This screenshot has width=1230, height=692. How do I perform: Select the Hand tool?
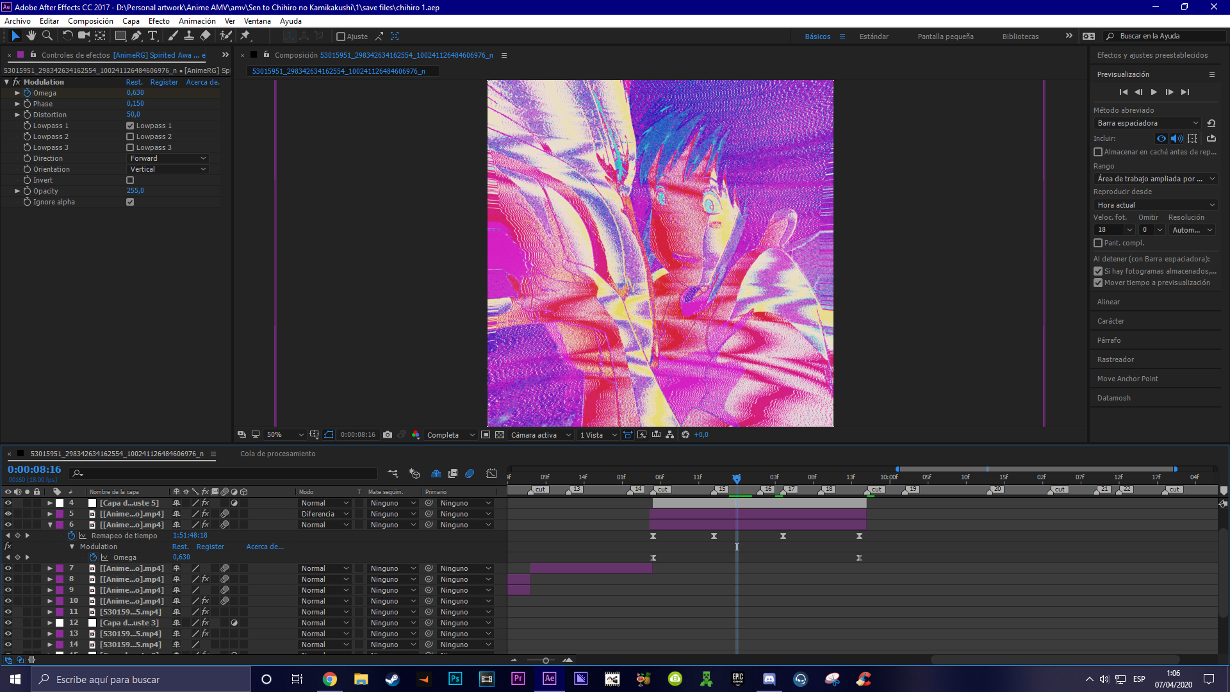click(x=31, y=36)
